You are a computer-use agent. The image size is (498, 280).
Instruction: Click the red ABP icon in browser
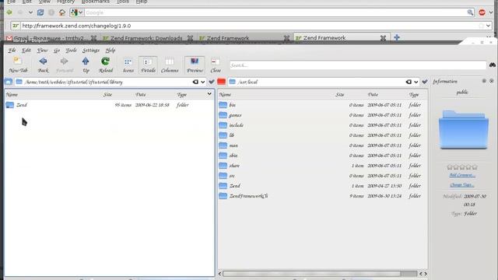pyautogui.click(x=482, y=12)
